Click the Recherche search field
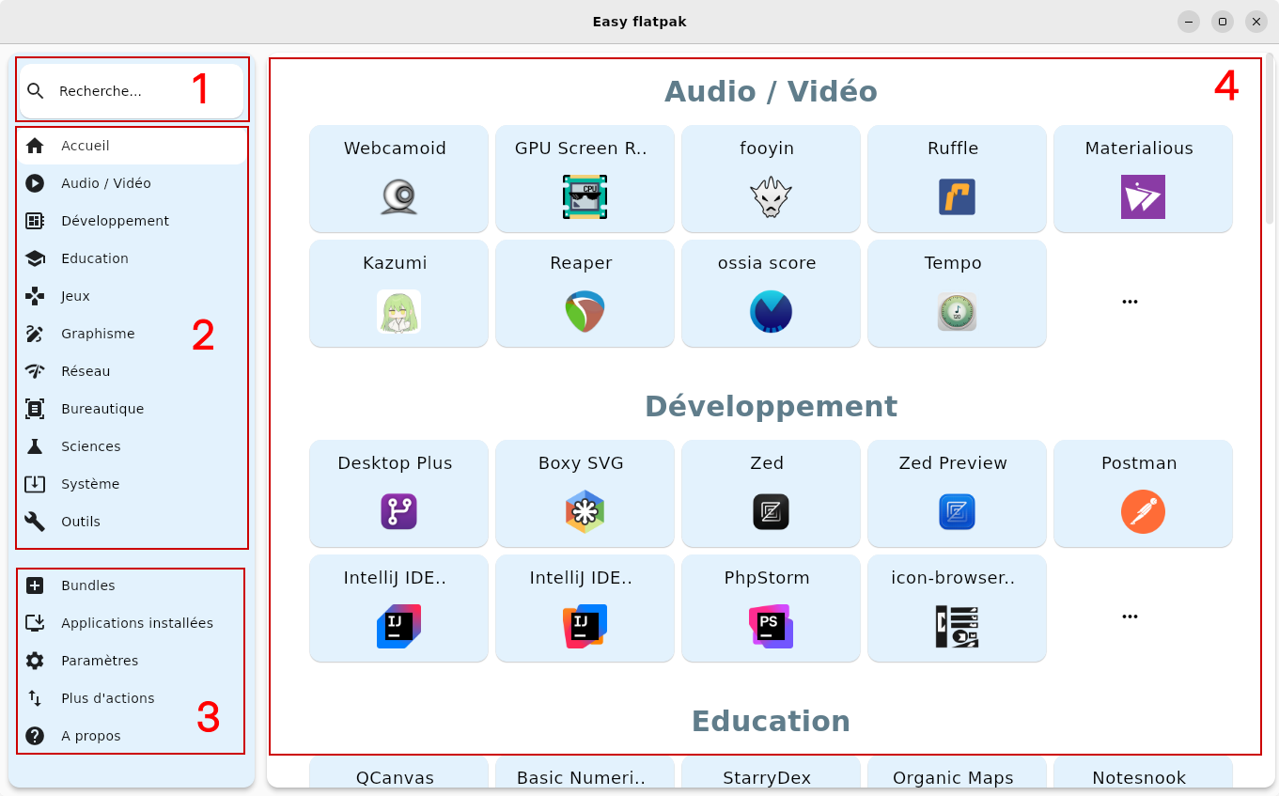The width and height of the screenshot is (1279, 796). pos(132,91)
